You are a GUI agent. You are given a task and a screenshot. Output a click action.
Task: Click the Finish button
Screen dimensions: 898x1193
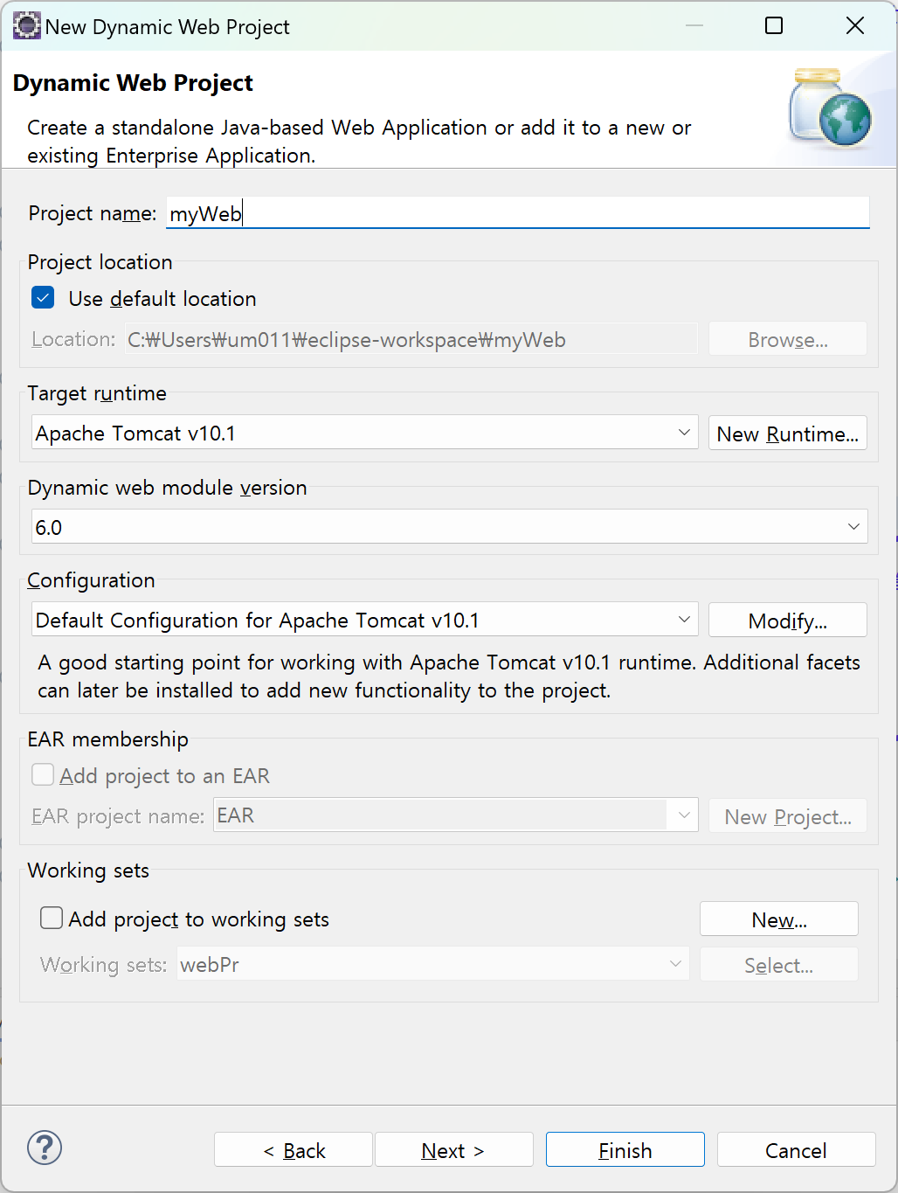click(x=625, y=1150)
